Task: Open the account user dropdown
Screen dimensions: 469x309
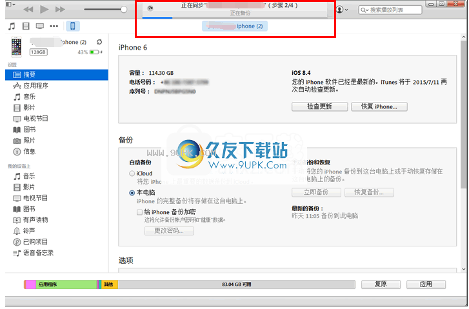Action: [x=341, y=10]
